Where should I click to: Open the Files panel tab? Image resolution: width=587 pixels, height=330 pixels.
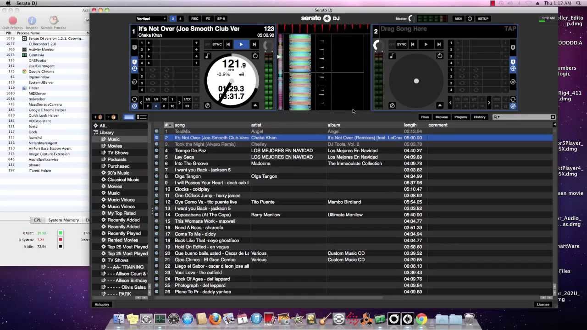[425, 117]
